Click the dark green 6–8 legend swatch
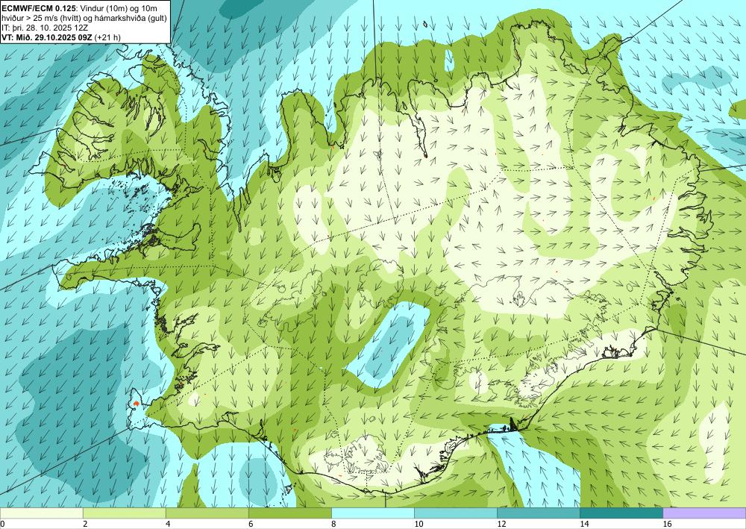 (x=289, y=513)
